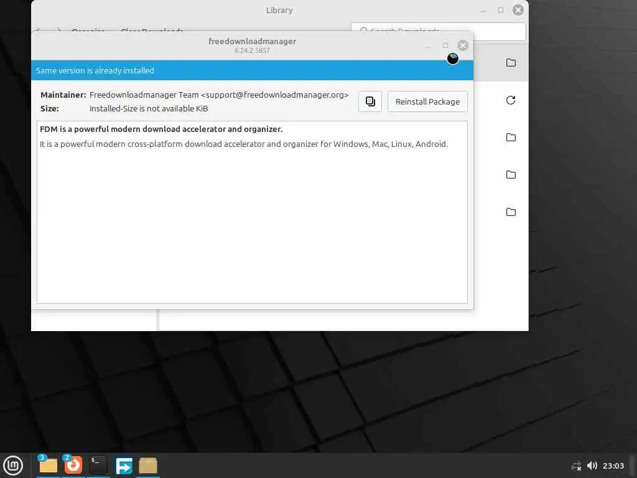Click the cross-platform description sentence
The image size is (637, 478).
244,144
